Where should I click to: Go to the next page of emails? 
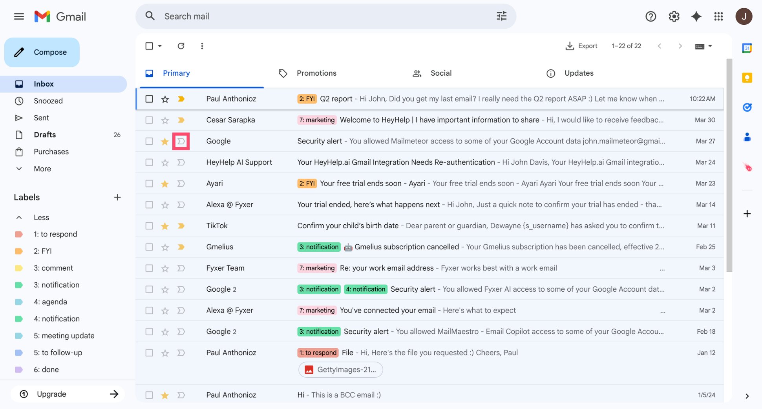pos(680,46)
